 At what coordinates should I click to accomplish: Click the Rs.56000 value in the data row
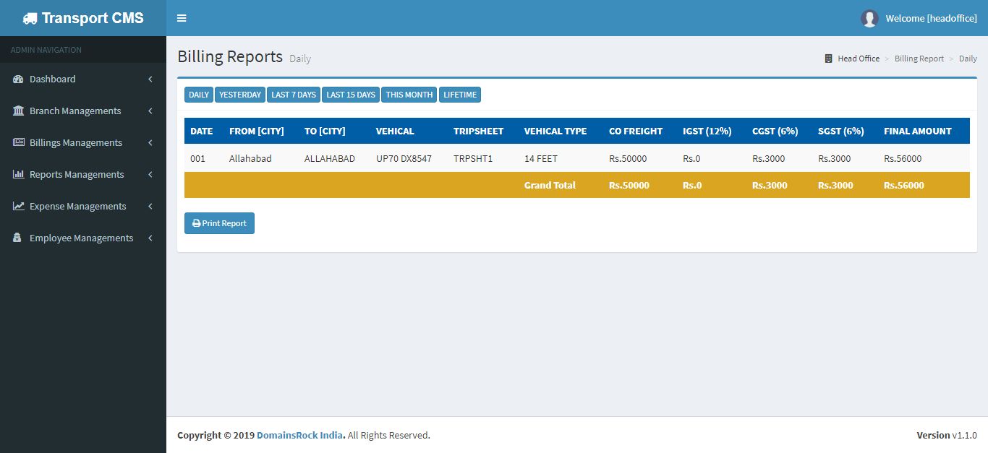(x=903, y=158)
